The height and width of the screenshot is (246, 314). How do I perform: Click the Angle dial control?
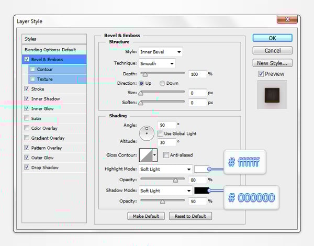click(x=147, y=133)
